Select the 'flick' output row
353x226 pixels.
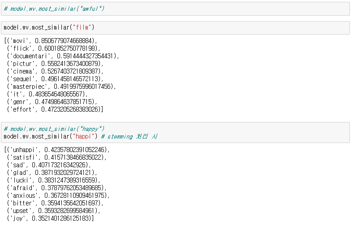[x=54, y=48]
